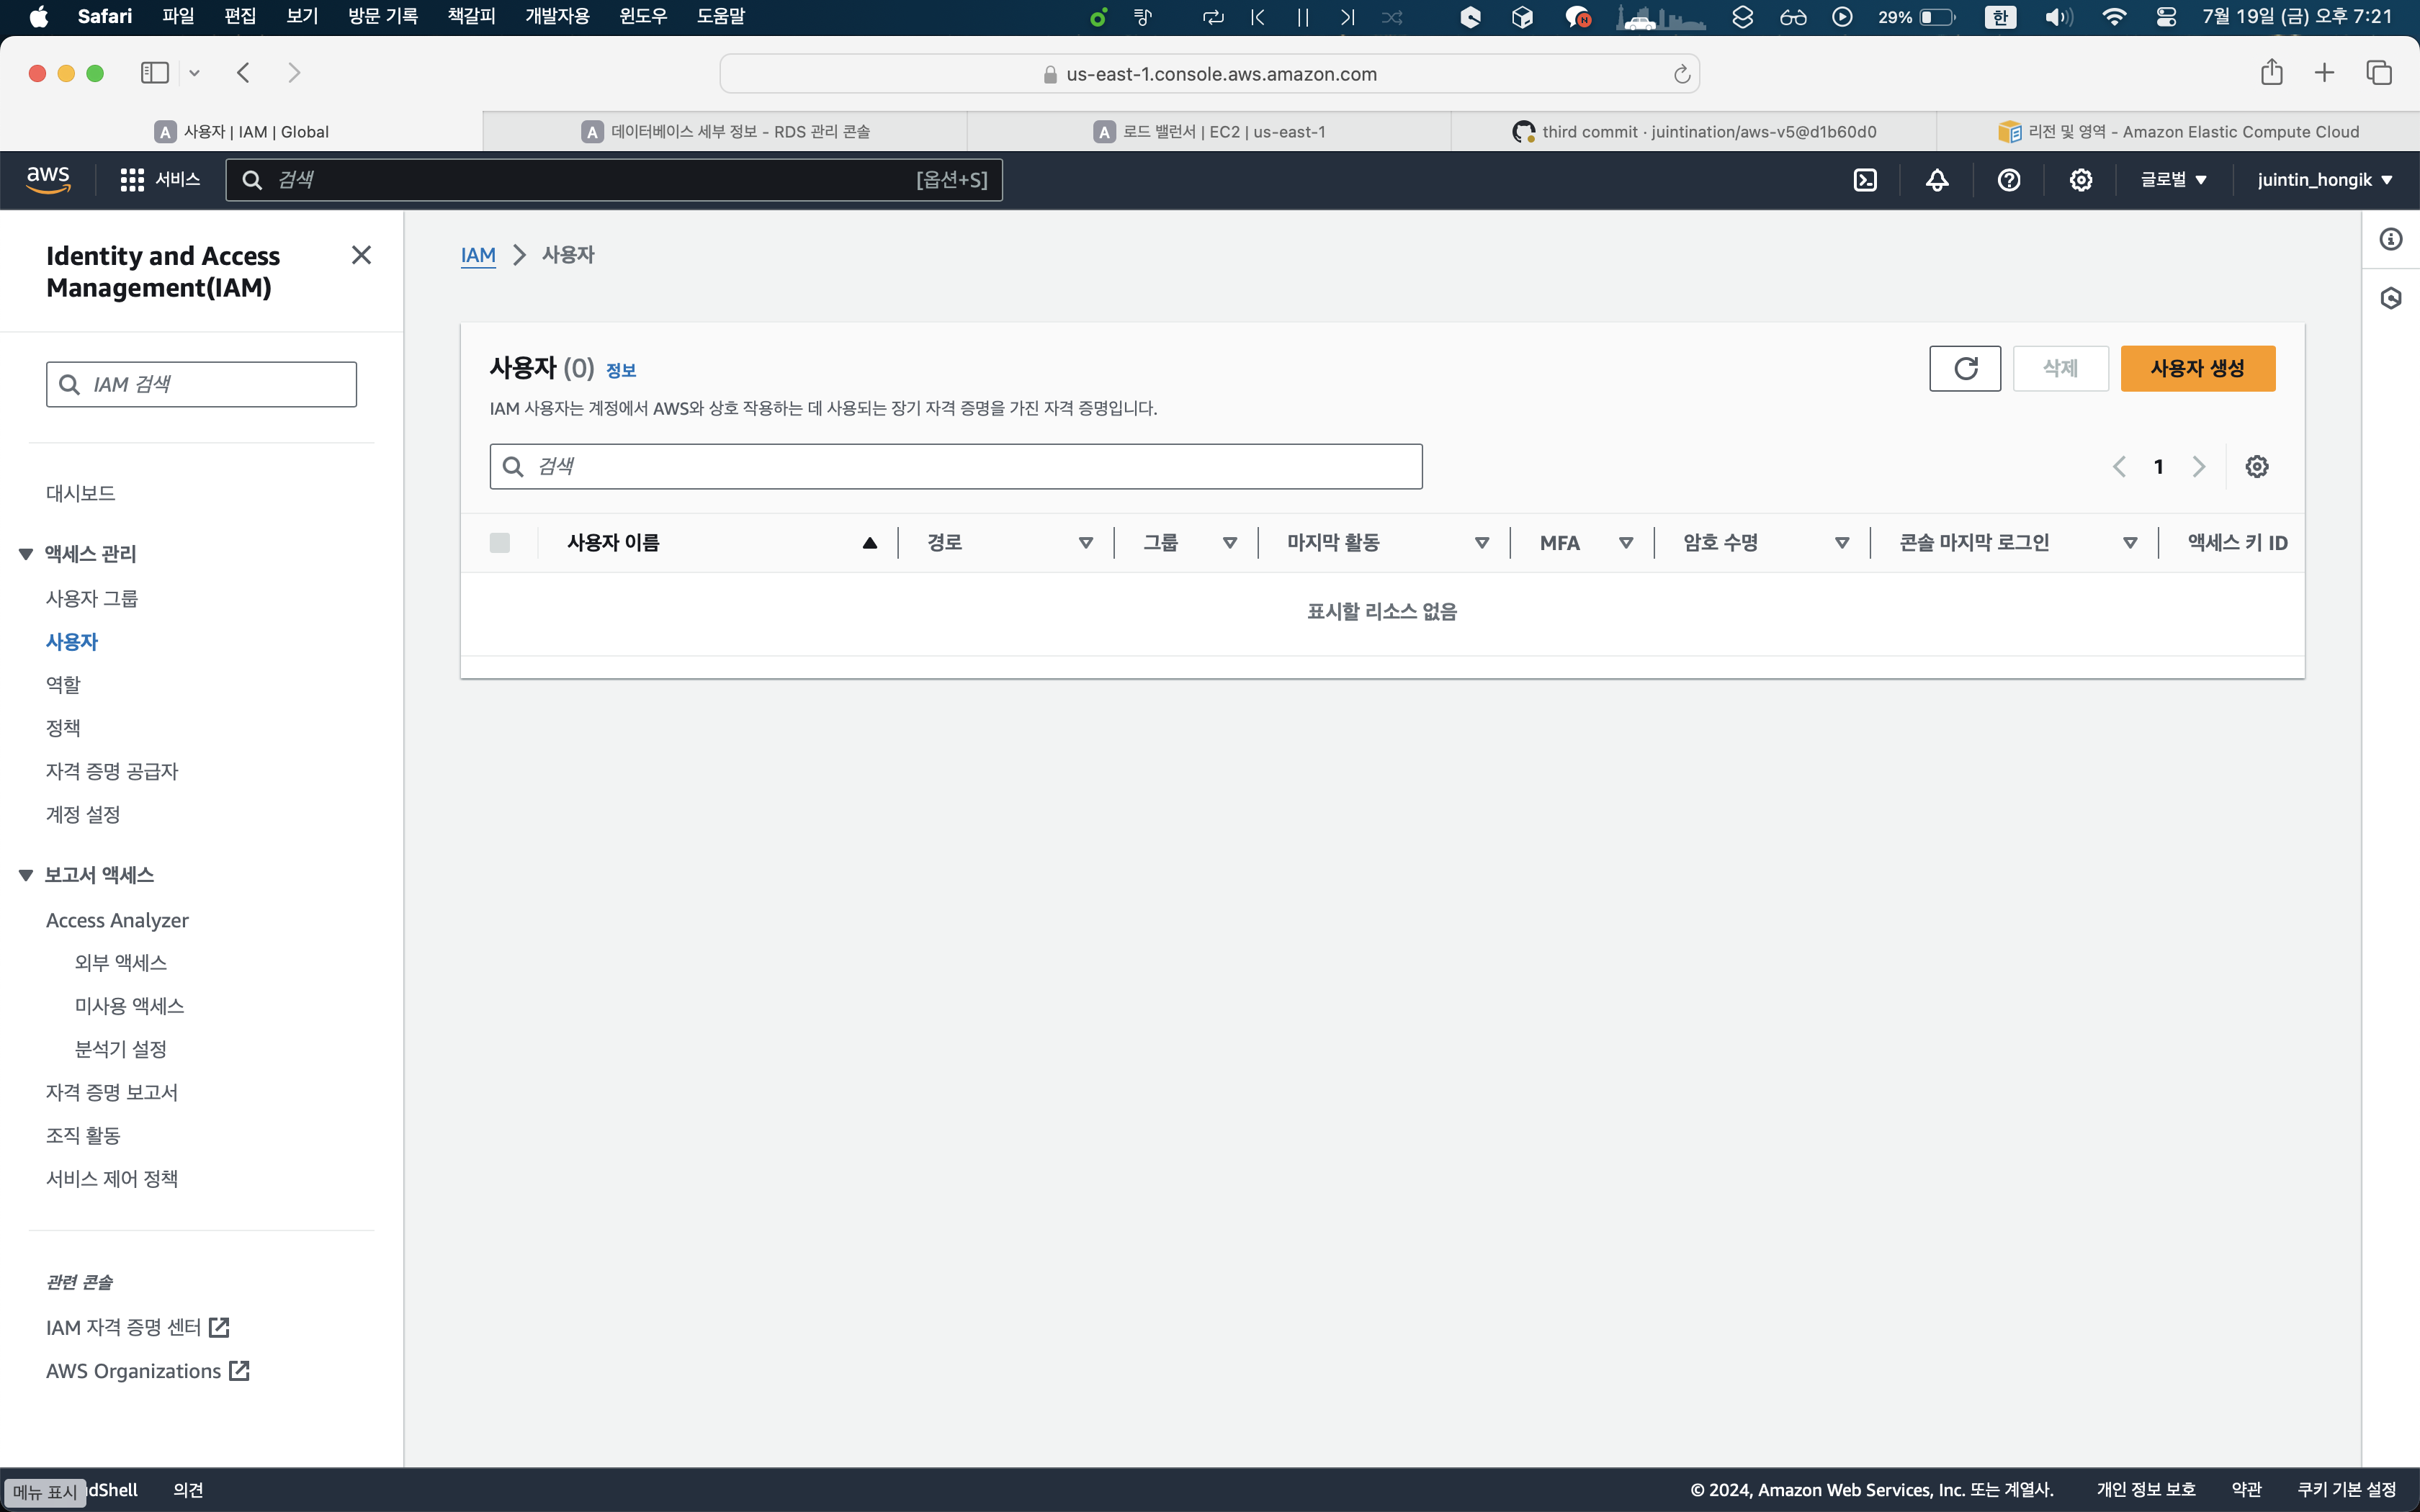
Task: Refresh the users list
Action: (x=1965, y=368)
